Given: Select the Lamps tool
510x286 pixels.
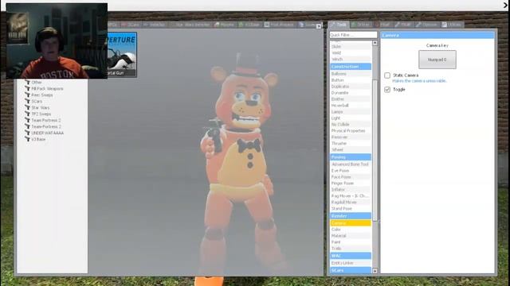Looking at the screenshot, I should 351,112.
